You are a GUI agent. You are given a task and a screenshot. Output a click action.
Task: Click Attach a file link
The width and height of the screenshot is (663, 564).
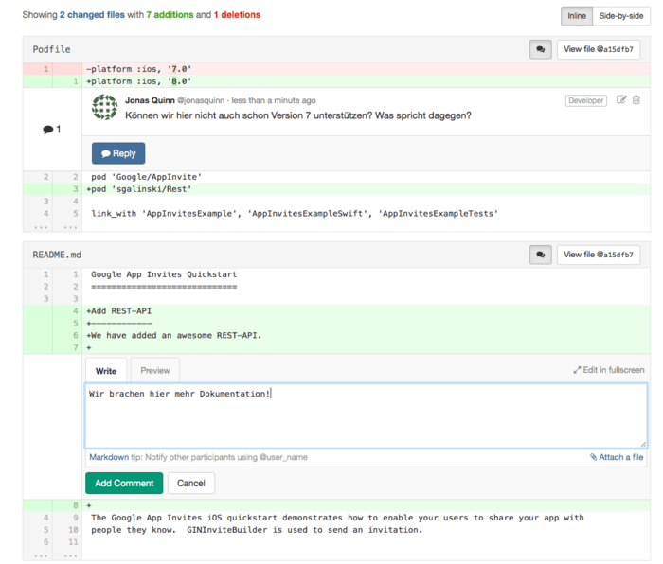[617, 457]
